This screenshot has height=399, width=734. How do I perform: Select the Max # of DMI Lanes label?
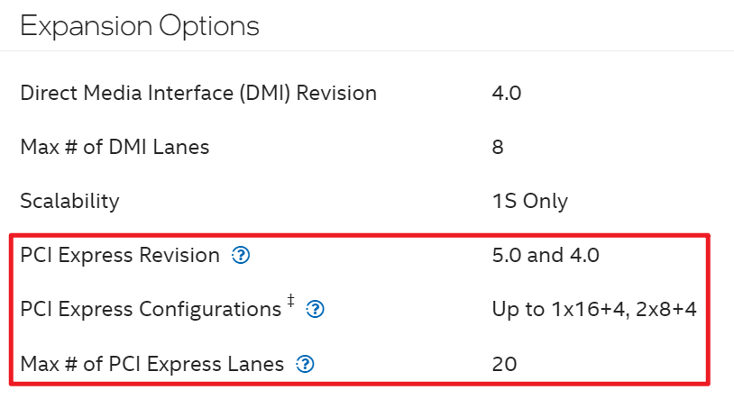[x=115, y=147]
